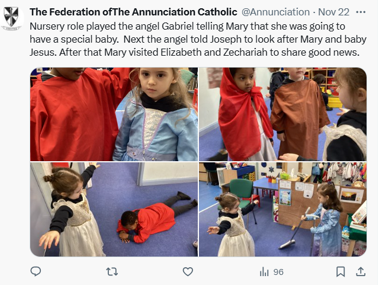The width and height of the screenshot is (392, 285).
Task: Like the tweet with the heart icon
Action: click(x=188, y=271)
